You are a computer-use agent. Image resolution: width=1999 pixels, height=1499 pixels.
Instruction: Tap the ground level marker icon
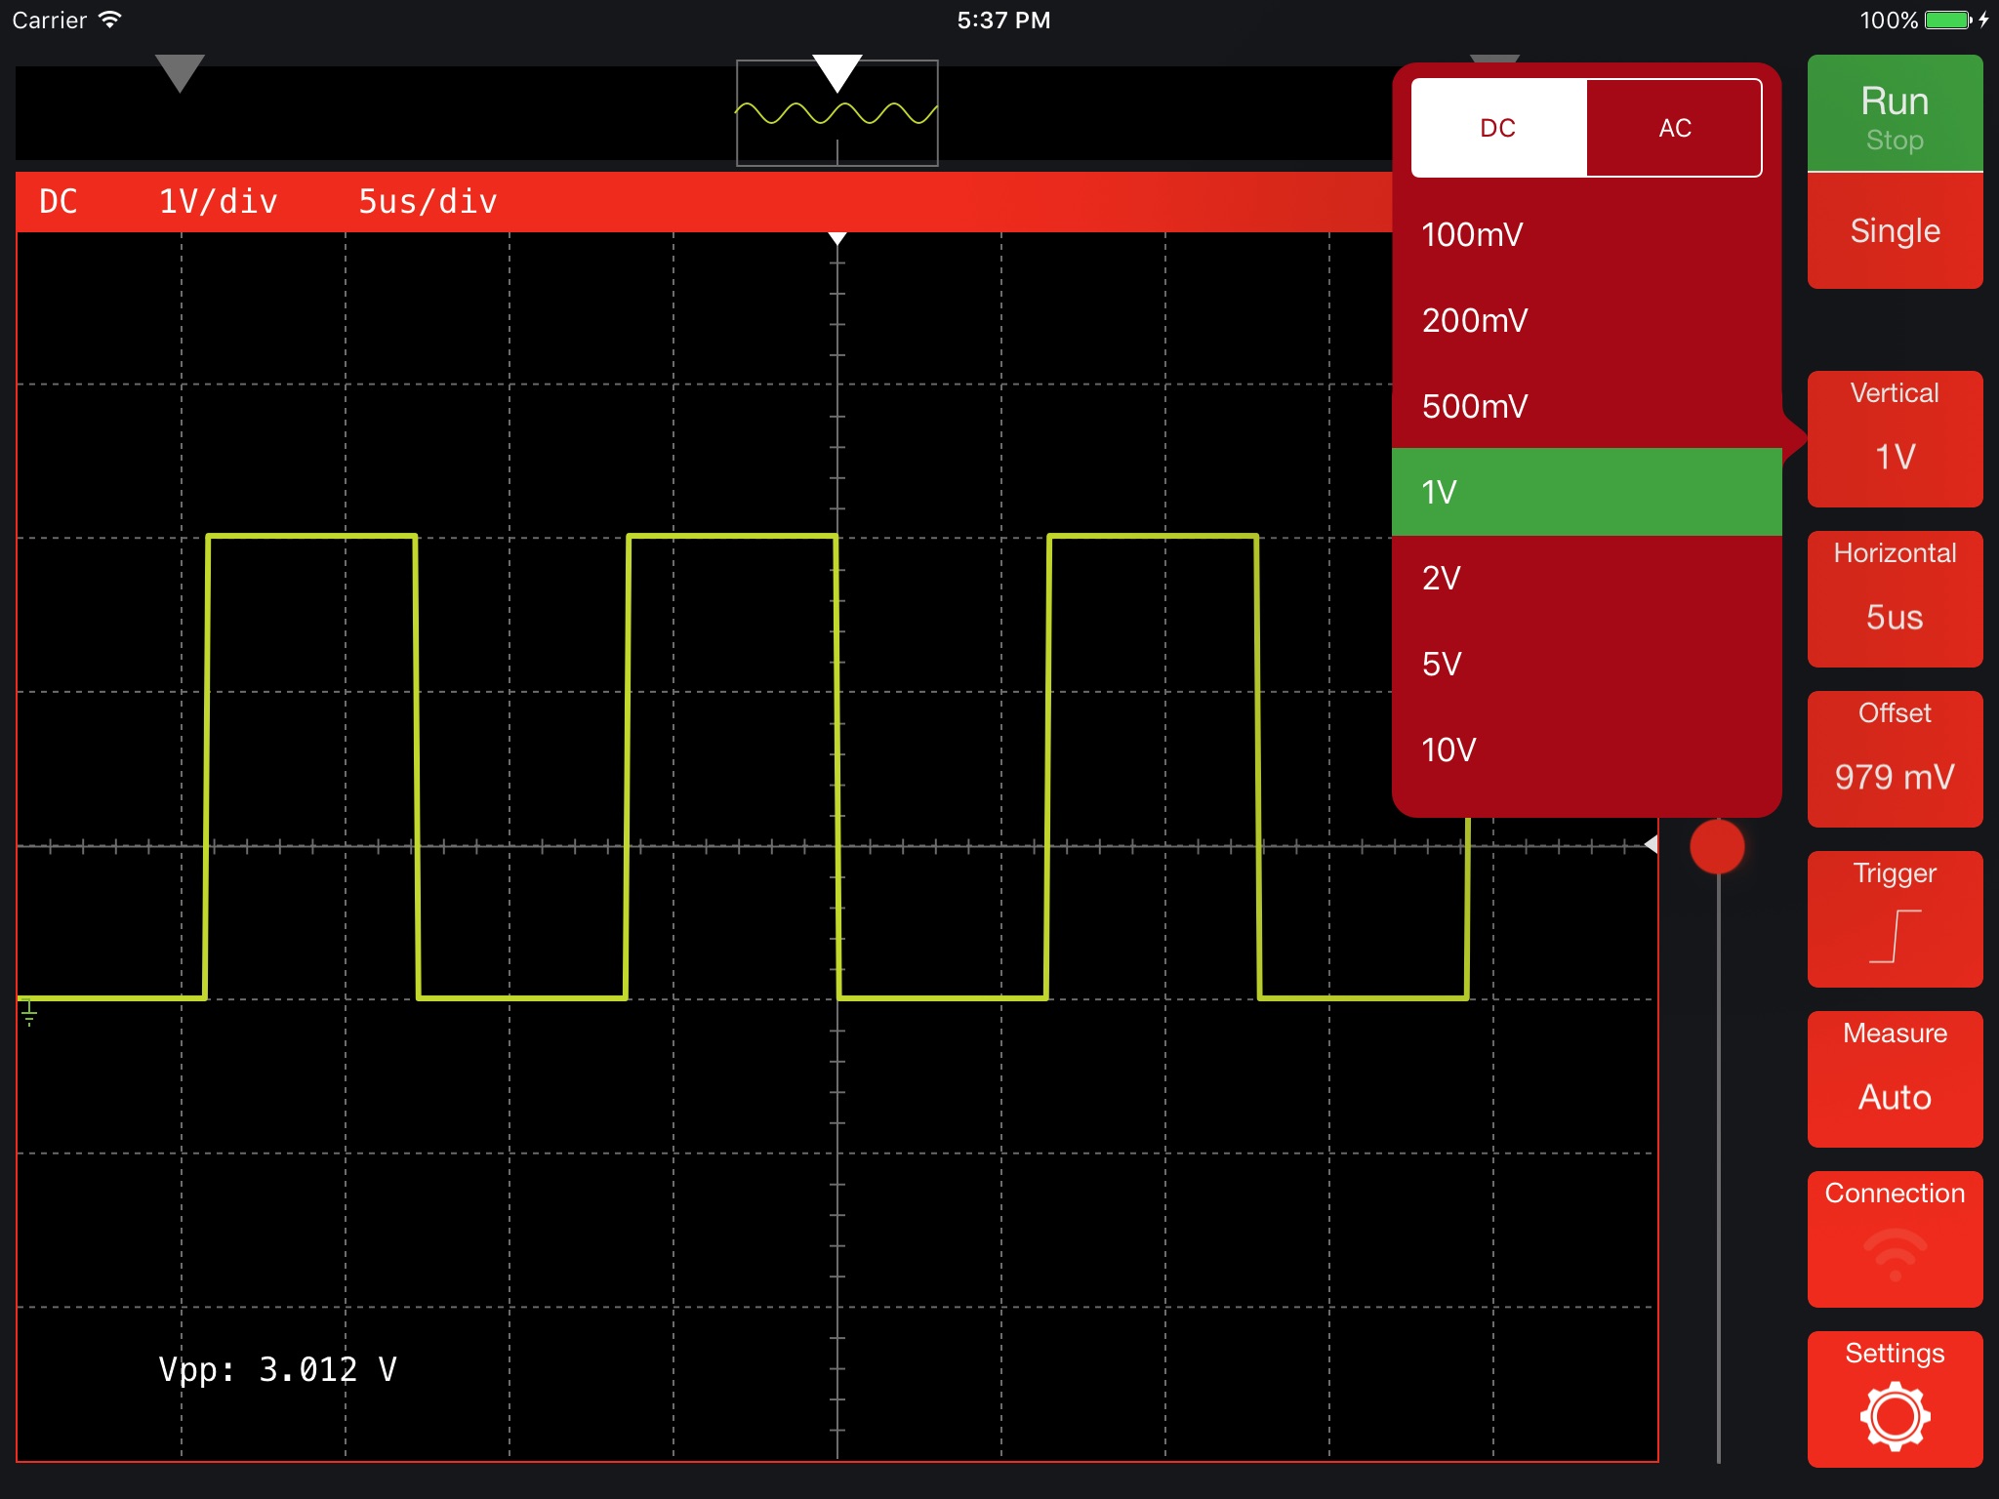pos(29,1013)
